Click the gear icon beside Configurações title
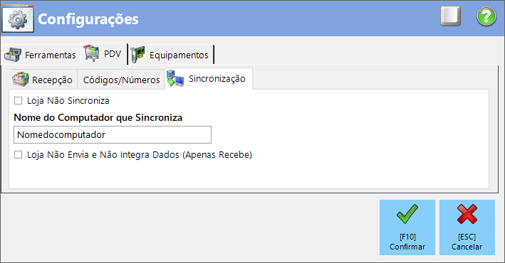 [x=17, y=18]
